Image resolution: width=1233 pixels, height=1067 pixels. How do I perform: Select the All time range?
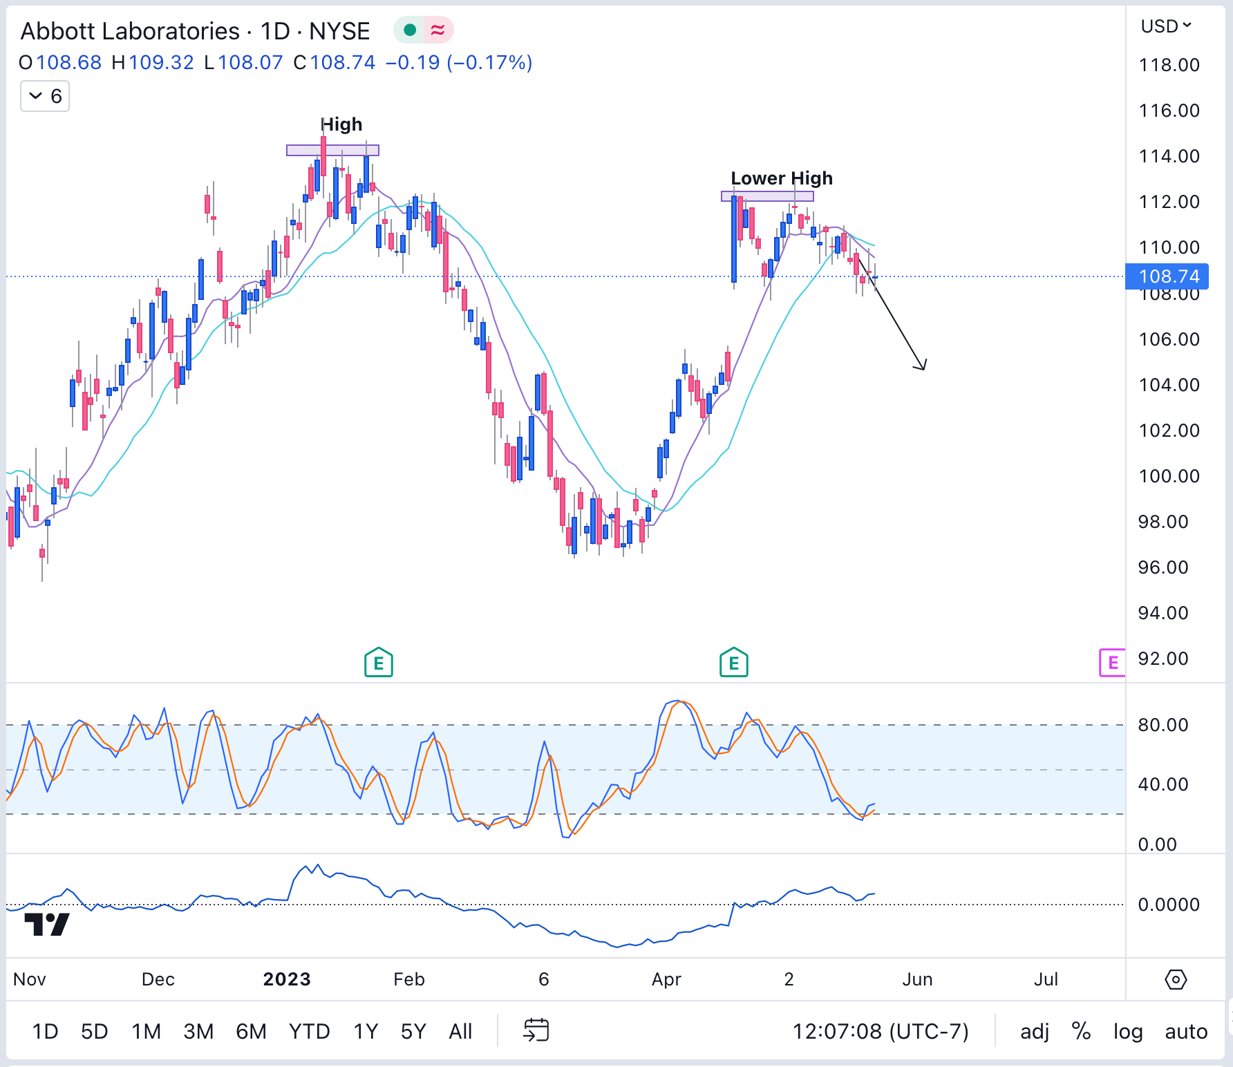tap(460, 1032)
